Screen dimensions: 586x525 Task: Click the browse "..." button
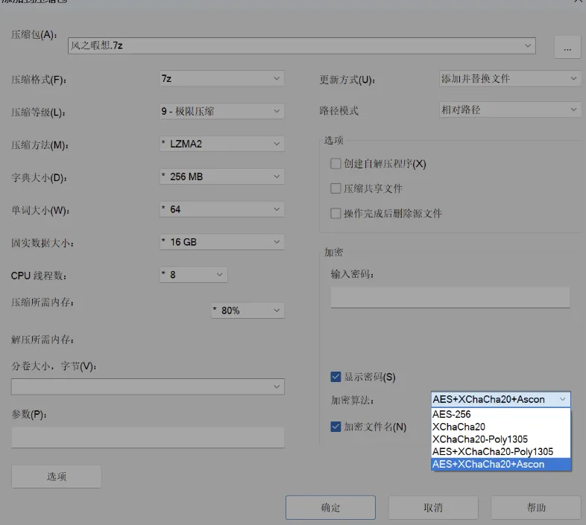tap(567, 47)
